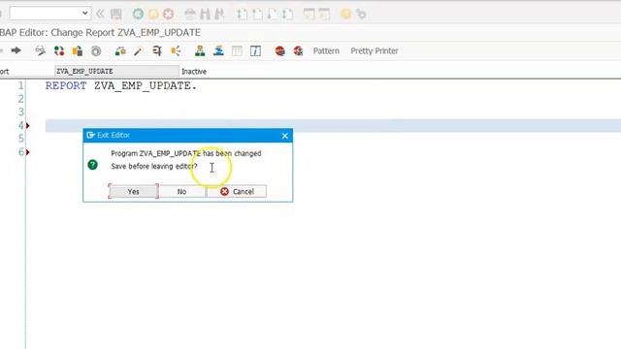Click Yes to save before leaving
This screenshot has width=621, height=349.
pos(134,192)
